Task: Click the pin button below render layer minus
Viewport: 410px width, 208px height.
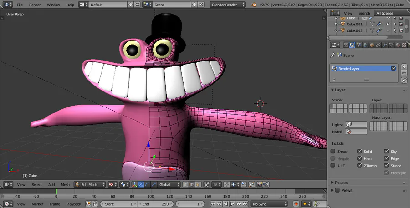Action: [x=404, y=80]
